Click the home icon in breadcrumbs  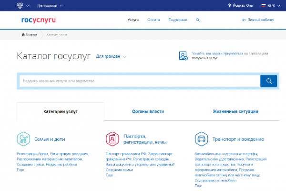[23, 35]
